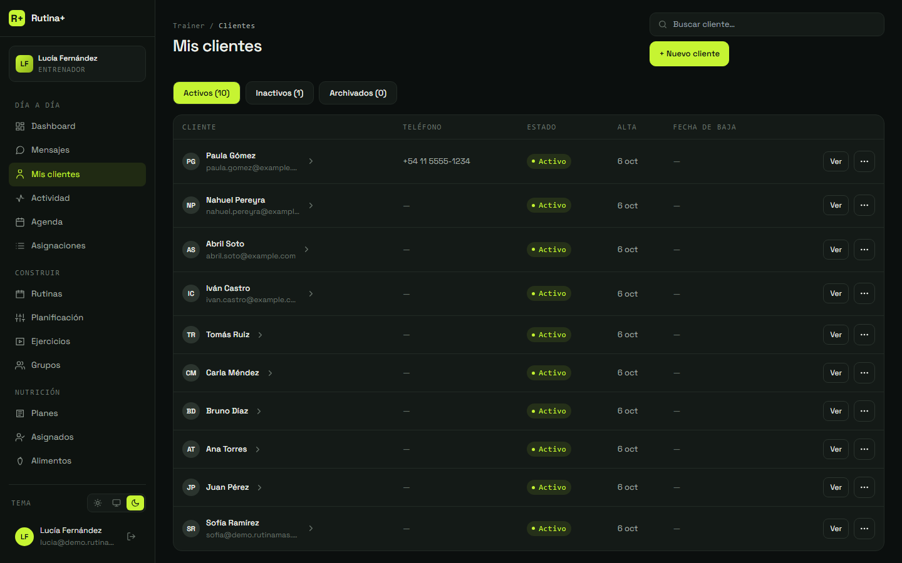Expand Tomás Ruiz row chevron

(260, 335)
